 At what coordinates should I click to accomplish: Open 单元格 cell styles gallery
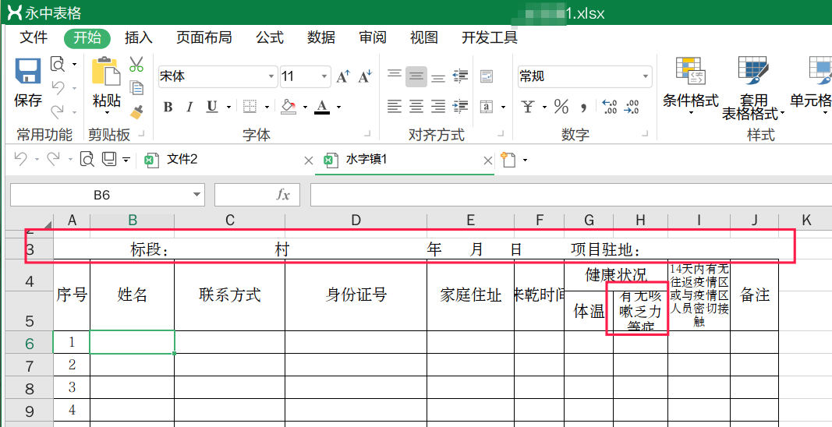tap(811, 85)
